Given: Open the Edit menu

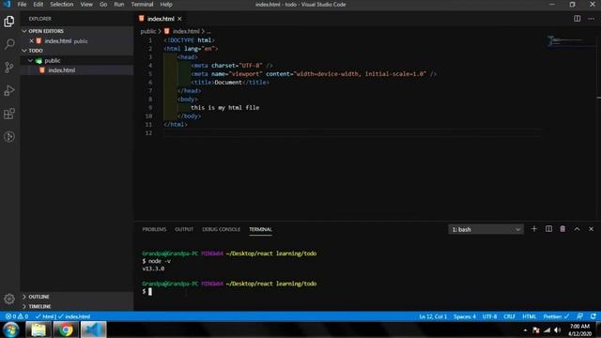Looking at the screenshot, I should point(38,4).
